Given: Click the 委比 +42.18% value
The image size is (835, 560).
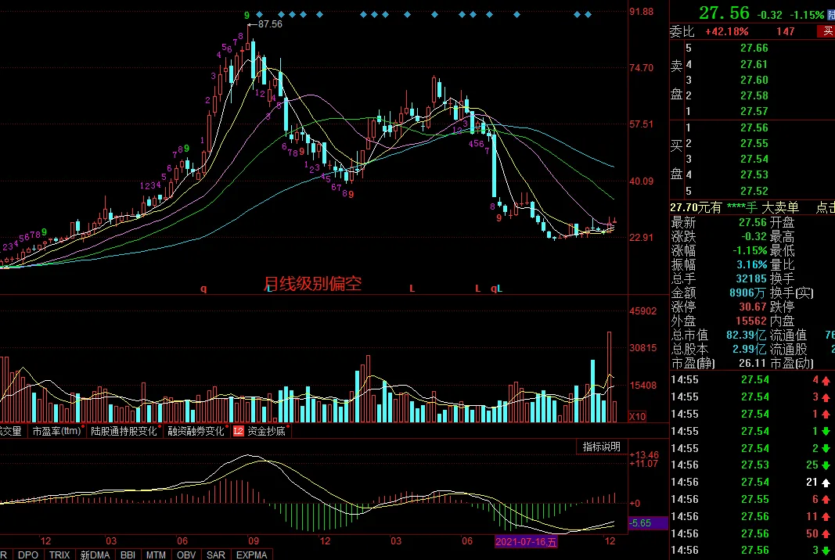Looking at the screenshot, I should click(x=726, y=31).
